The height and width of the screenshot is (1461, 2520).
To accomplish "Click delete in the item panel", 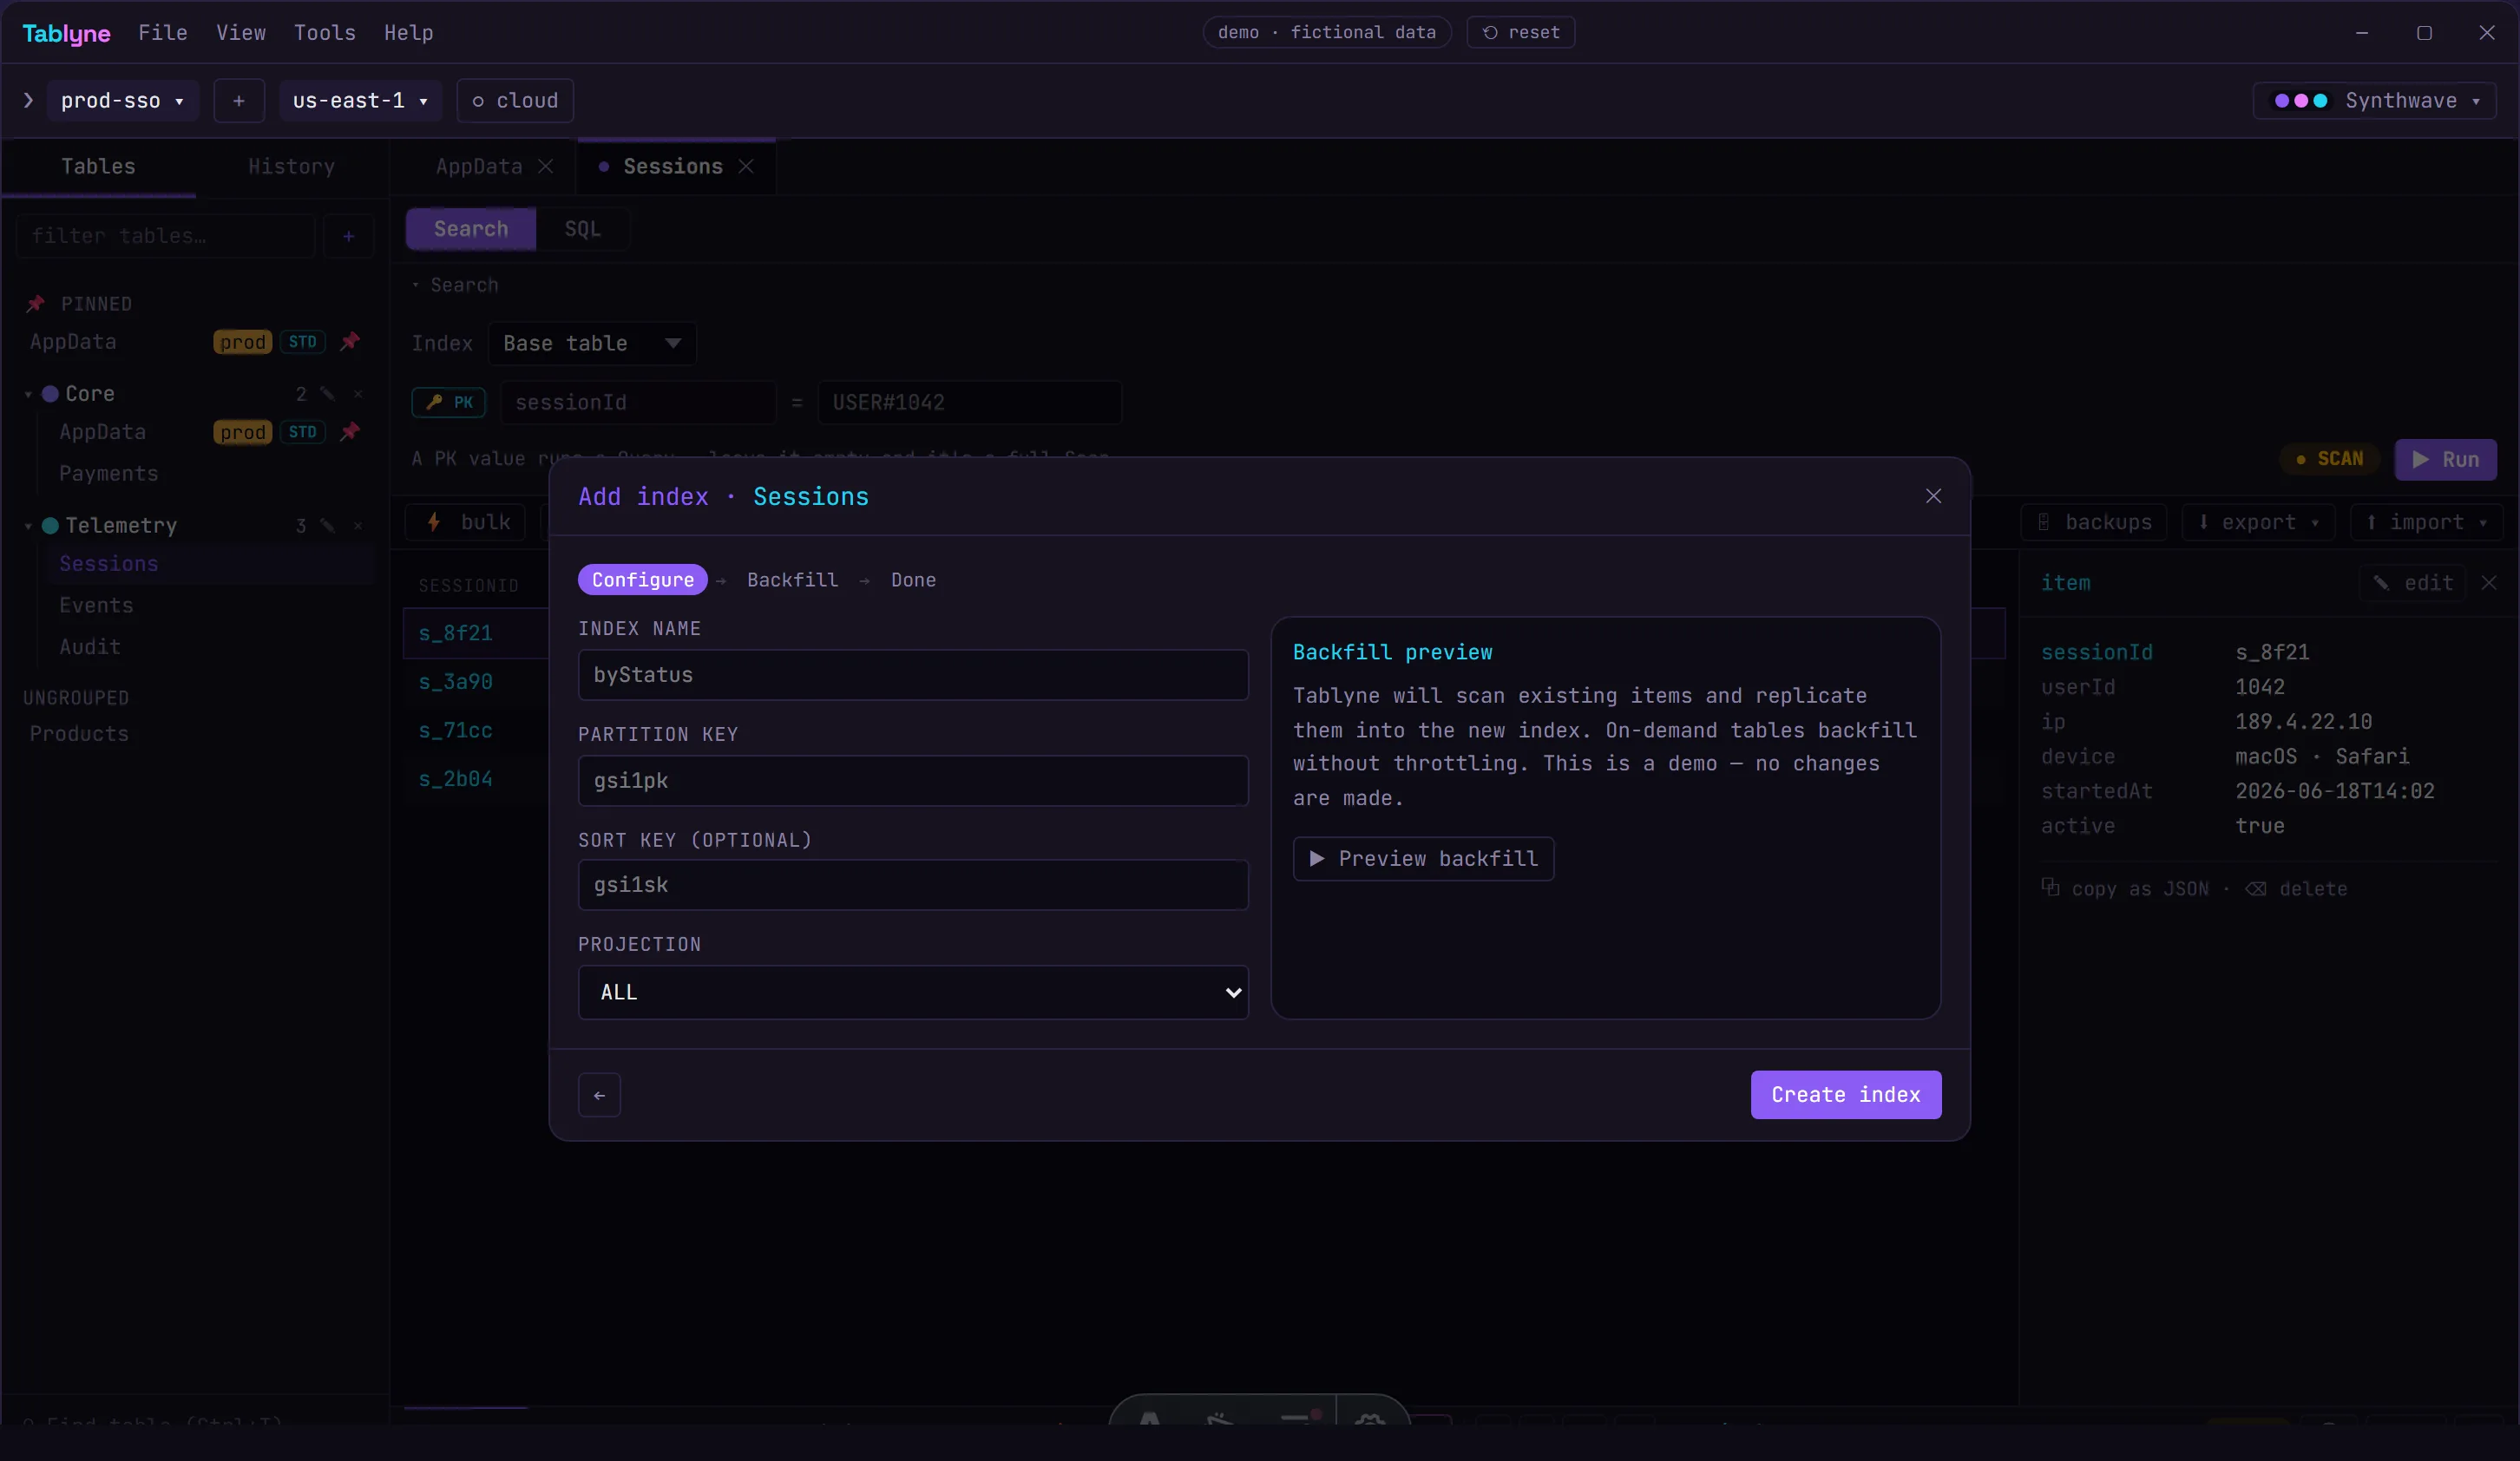I will [x=2296, y=889].
